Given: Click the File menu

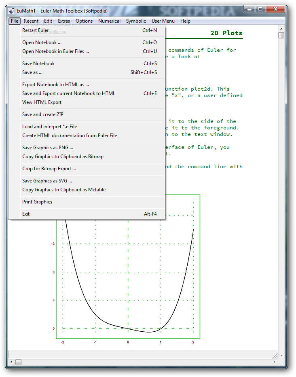Looking at the screenshot, I should click(15, 21).
